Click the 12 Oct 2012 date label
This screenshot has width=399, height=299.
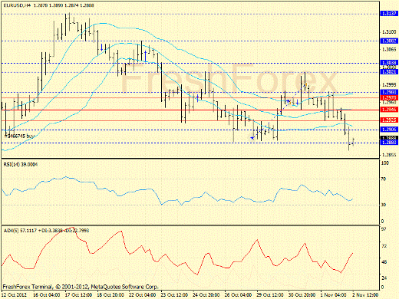pos(14,295)
